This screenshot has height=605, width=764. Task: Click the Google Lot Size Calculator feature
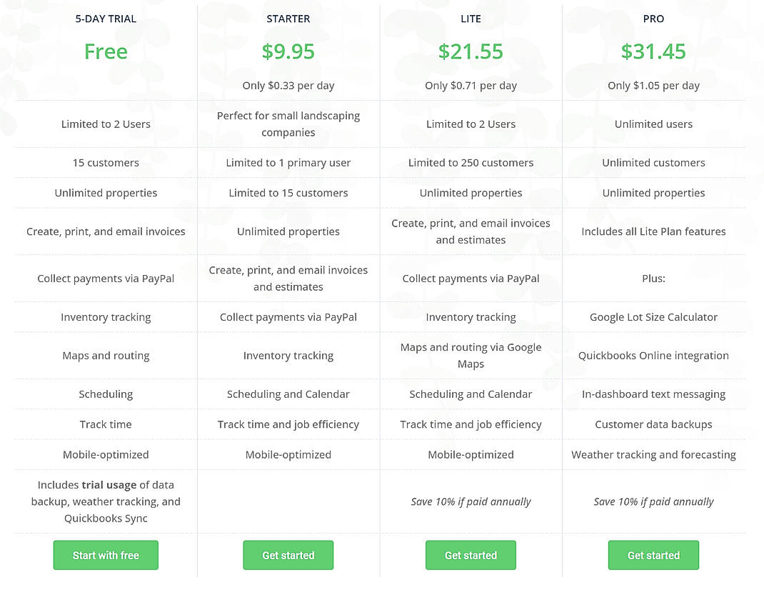pos(653,316)
